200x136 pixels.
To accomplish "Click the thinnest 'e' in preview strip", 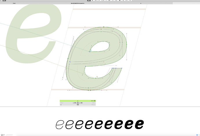I will [x=60, y=125].
